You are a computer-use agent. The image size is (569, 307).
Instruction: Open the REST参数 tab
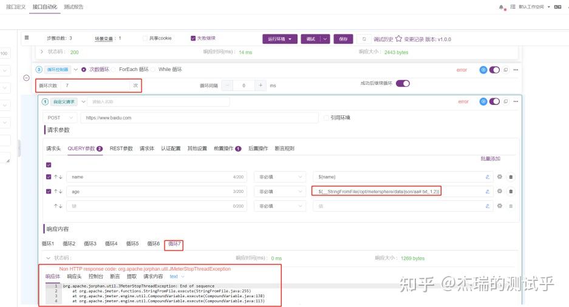121,149
